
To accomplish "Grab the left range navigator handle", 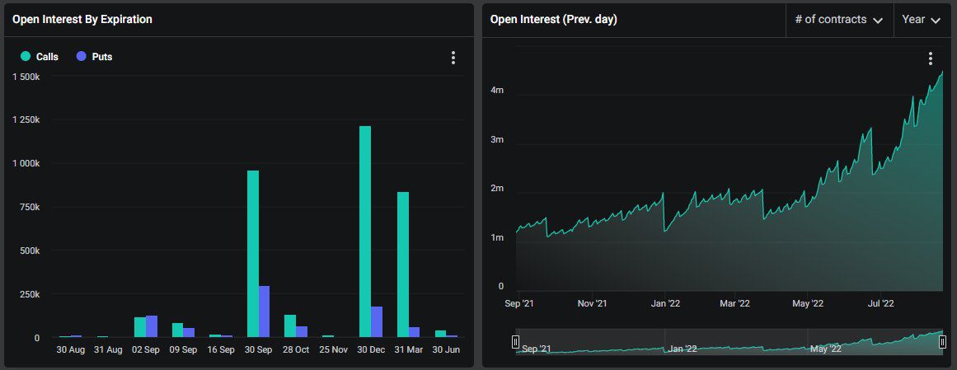I will point(516,342).
